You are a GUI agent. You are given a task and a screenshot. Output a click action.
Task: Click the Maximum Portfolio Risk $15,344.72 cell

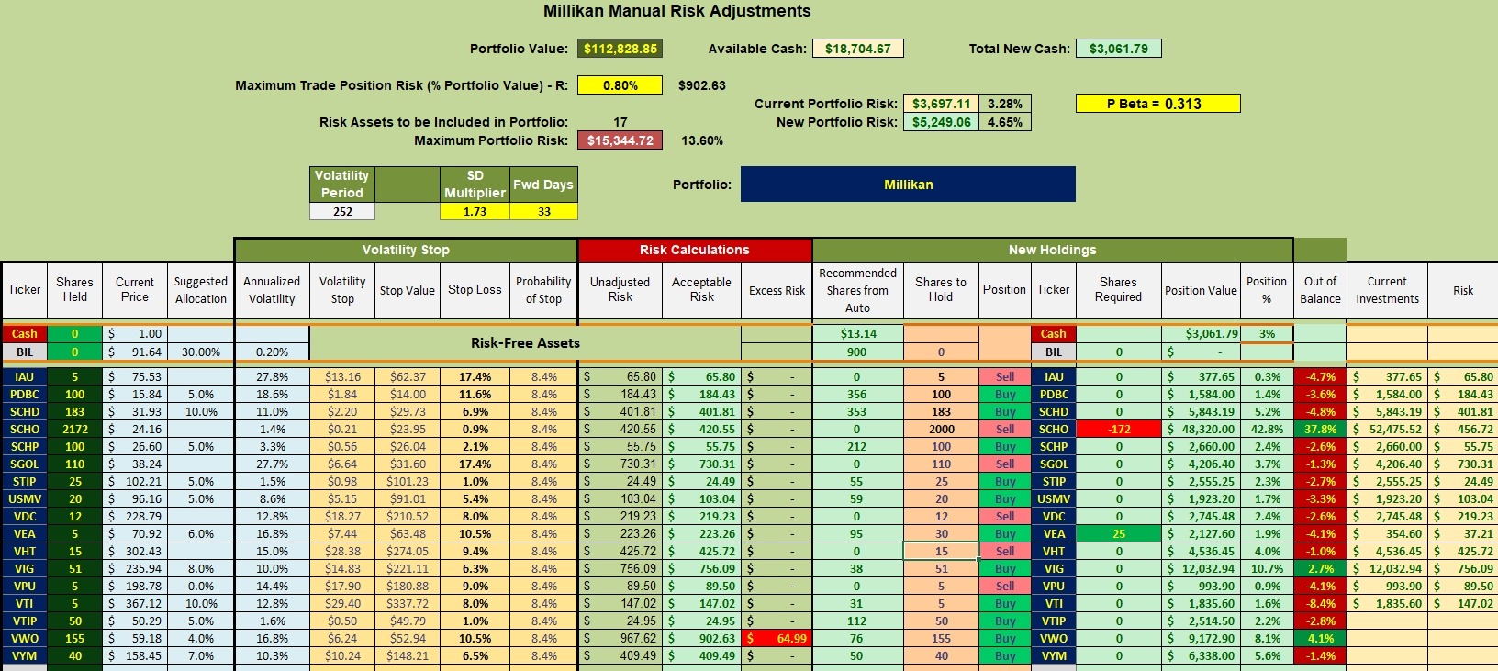tap(620, 140)
